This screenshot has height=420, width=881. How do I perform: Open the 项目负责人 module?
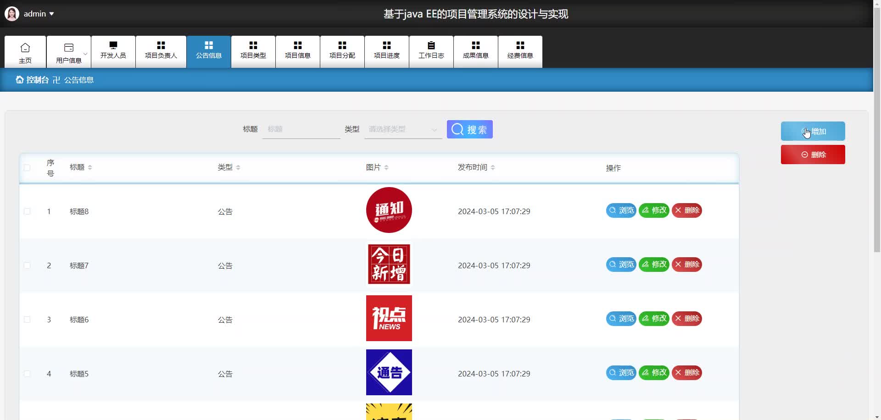coord(161,51)
